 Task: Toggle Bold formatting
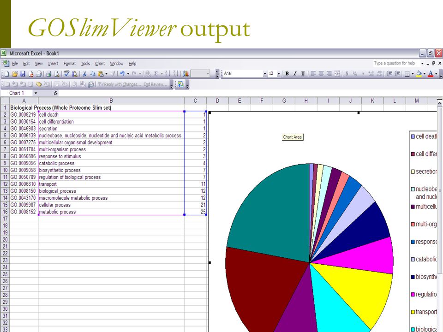tap(287, 73)
